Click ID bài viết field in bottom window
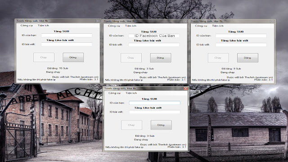 point(155,112)
